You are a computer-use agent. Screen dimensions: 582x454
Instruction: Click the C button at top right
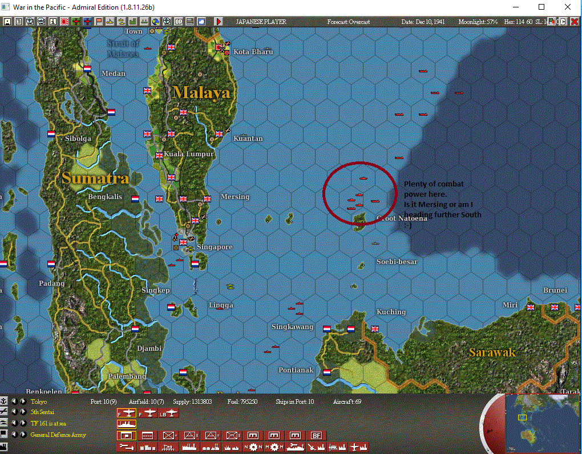click(563, 22)
